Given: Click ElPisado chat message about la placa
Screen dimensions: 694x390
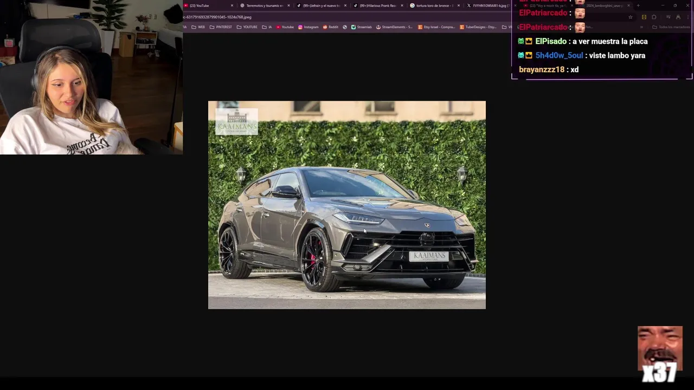Looking at the screenshot, I should 583,41.
